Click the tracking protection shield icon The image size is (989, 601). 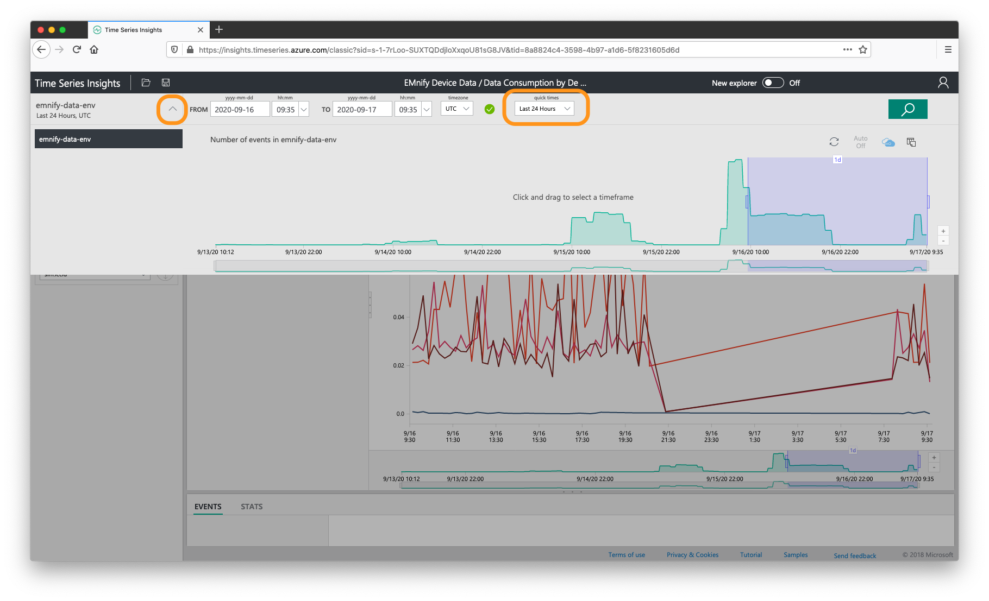pos(174,49)
